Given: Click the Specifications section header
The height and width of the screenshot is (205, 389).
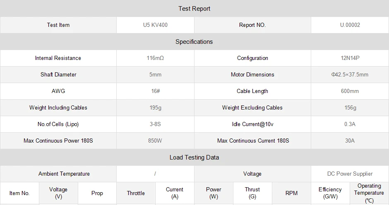Looking at the screenshot, I should pyautogui.click(x=194, y=42).
